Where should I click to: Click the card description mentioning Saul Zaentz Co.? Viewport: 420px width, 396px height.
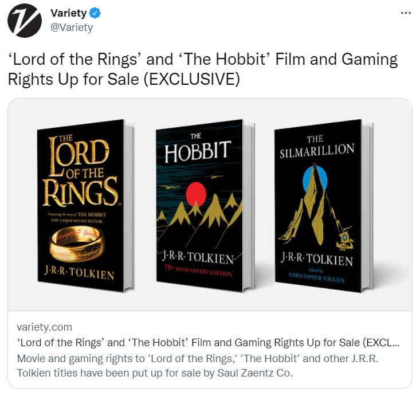tap(198, 366)
